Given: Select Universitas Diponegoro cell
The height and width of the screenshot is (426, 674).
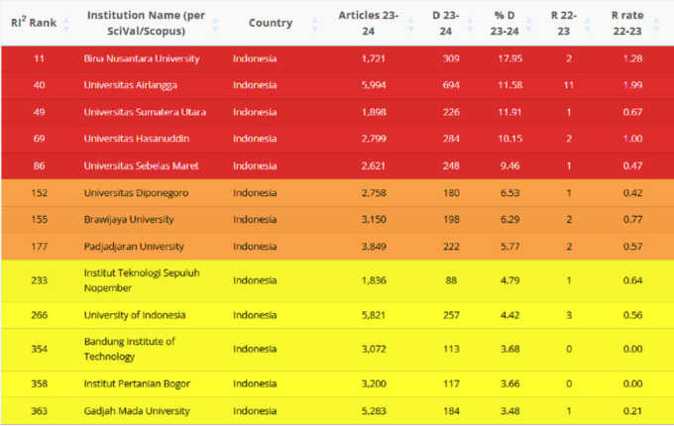Looking at the screenshot, I should [x=136, y=193].
